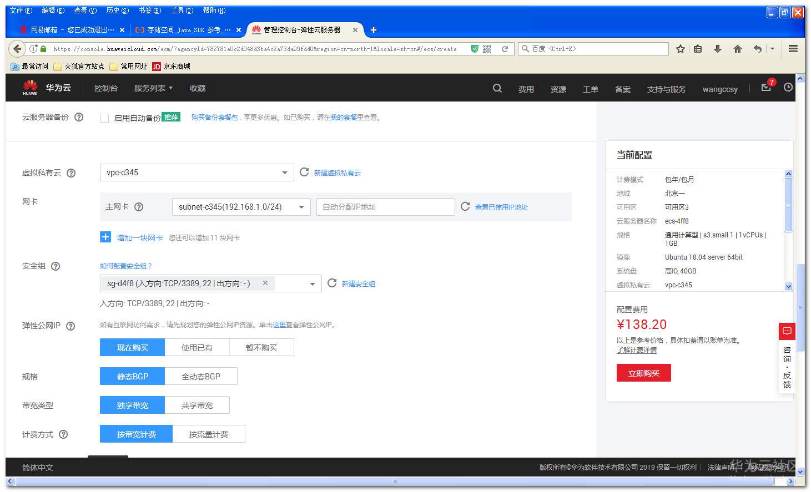
Task: Open the console search magnifier
Action: [497, 88]
